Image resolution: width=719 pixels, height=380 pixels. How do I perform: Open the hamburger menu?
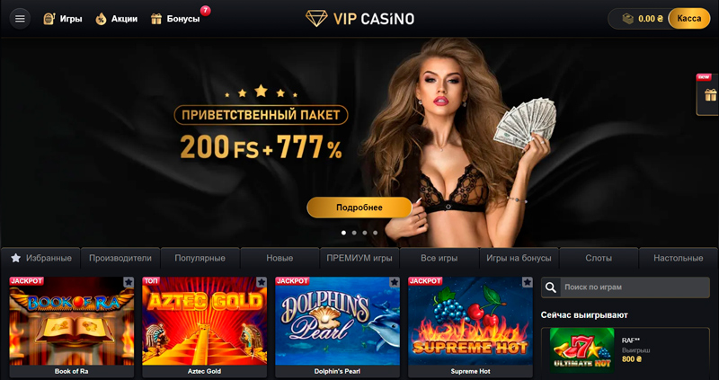coord(20,19)
